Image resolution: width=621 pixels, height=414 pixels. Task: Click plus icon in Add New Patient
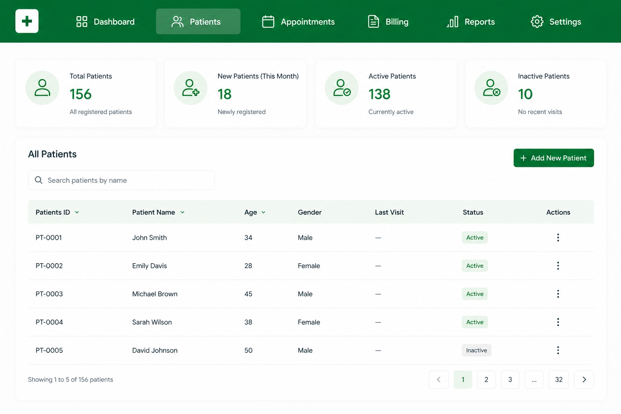523,158
